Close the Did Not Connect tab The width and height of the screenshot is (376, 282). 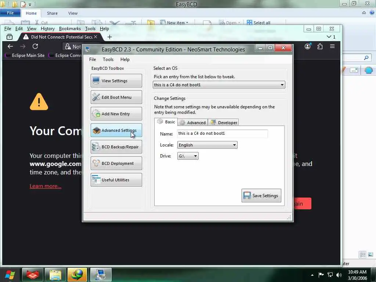click(95, 37)
